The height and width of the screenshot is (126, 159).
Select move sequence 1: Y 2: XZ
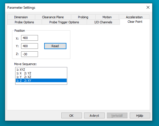tap(41, 77)
